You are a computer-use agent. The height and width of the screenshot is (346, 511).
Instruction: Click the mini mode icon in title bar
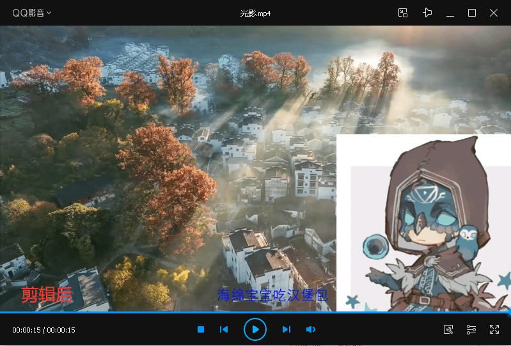[403, 13]
